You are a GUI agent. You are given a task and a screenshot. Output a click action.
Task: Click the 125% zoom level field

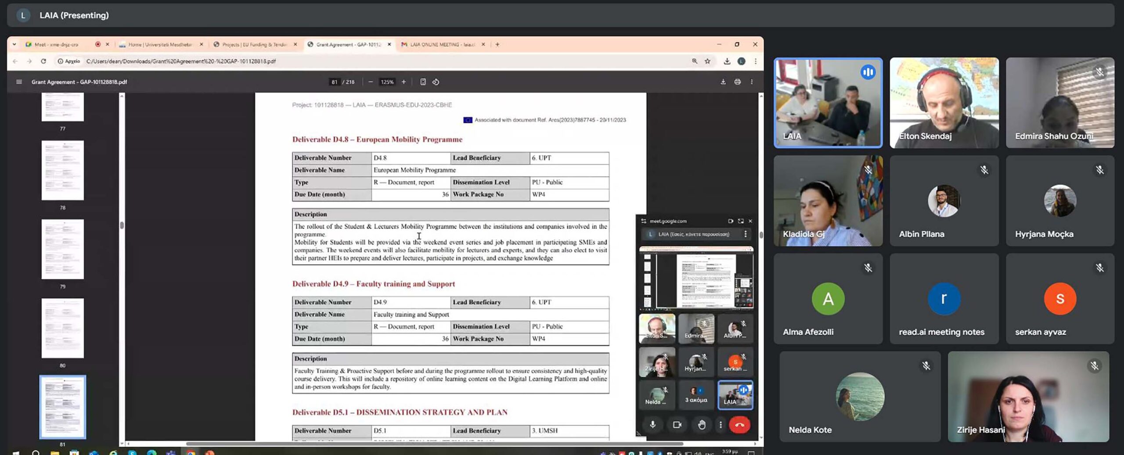[387, 82]
